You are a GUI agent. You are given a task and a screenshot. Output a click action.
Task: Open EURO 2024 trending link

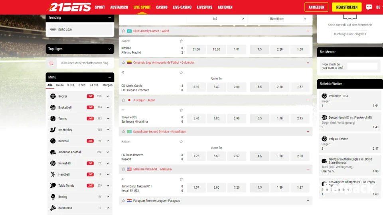pos(80,30)
